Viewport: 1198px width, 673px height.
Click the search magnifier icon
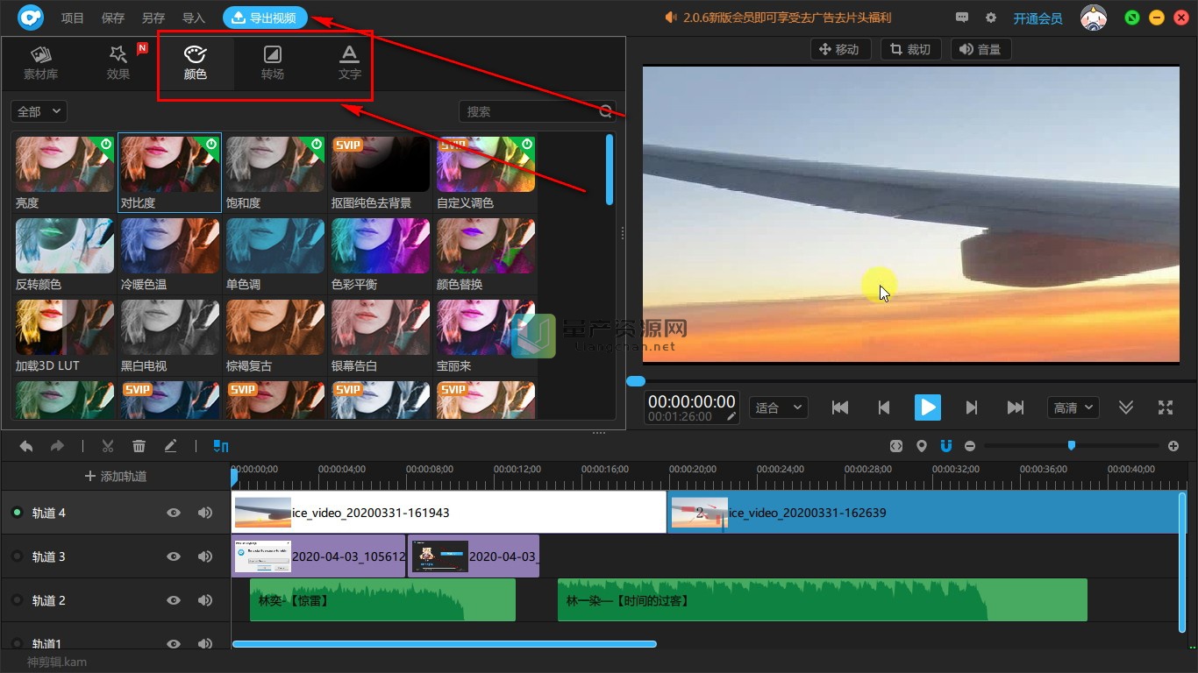coord(606,111)
